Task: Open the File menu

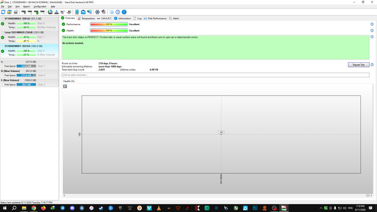Action: pyautogui.click(x=3, y=7)
